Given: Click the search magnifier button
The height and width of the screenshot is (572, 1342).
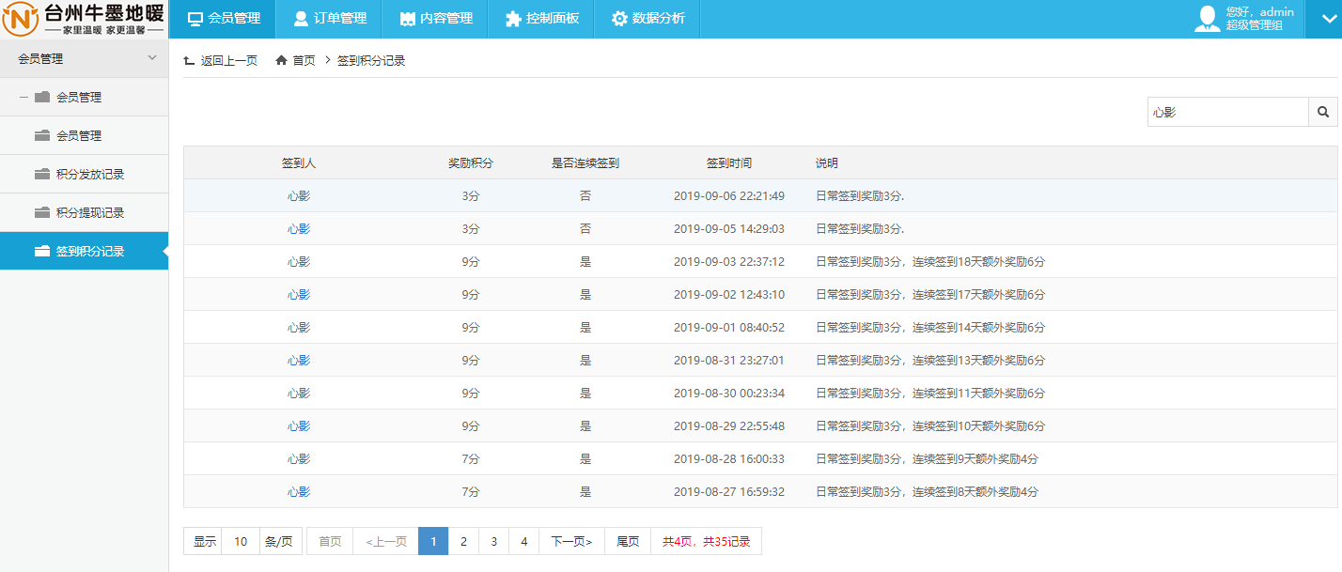Looking at the screenshot, I should [x=1323, y=112].
